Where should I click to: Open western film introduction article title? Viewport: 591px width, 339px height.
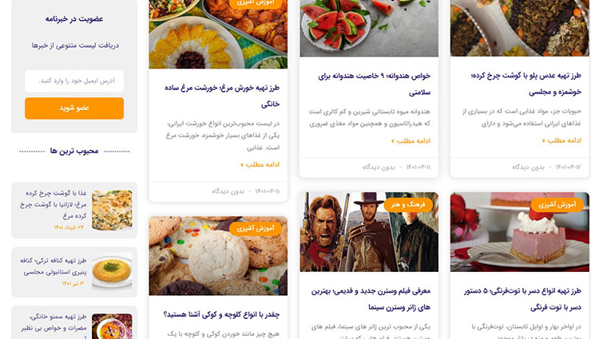click(371, 299)
